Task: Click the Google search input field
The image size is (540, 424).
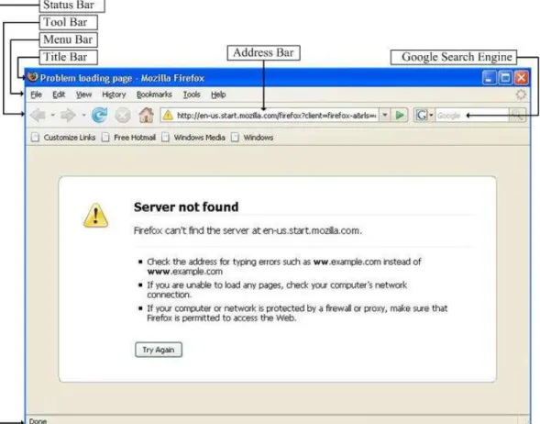Action: click(x=472, y=115)
